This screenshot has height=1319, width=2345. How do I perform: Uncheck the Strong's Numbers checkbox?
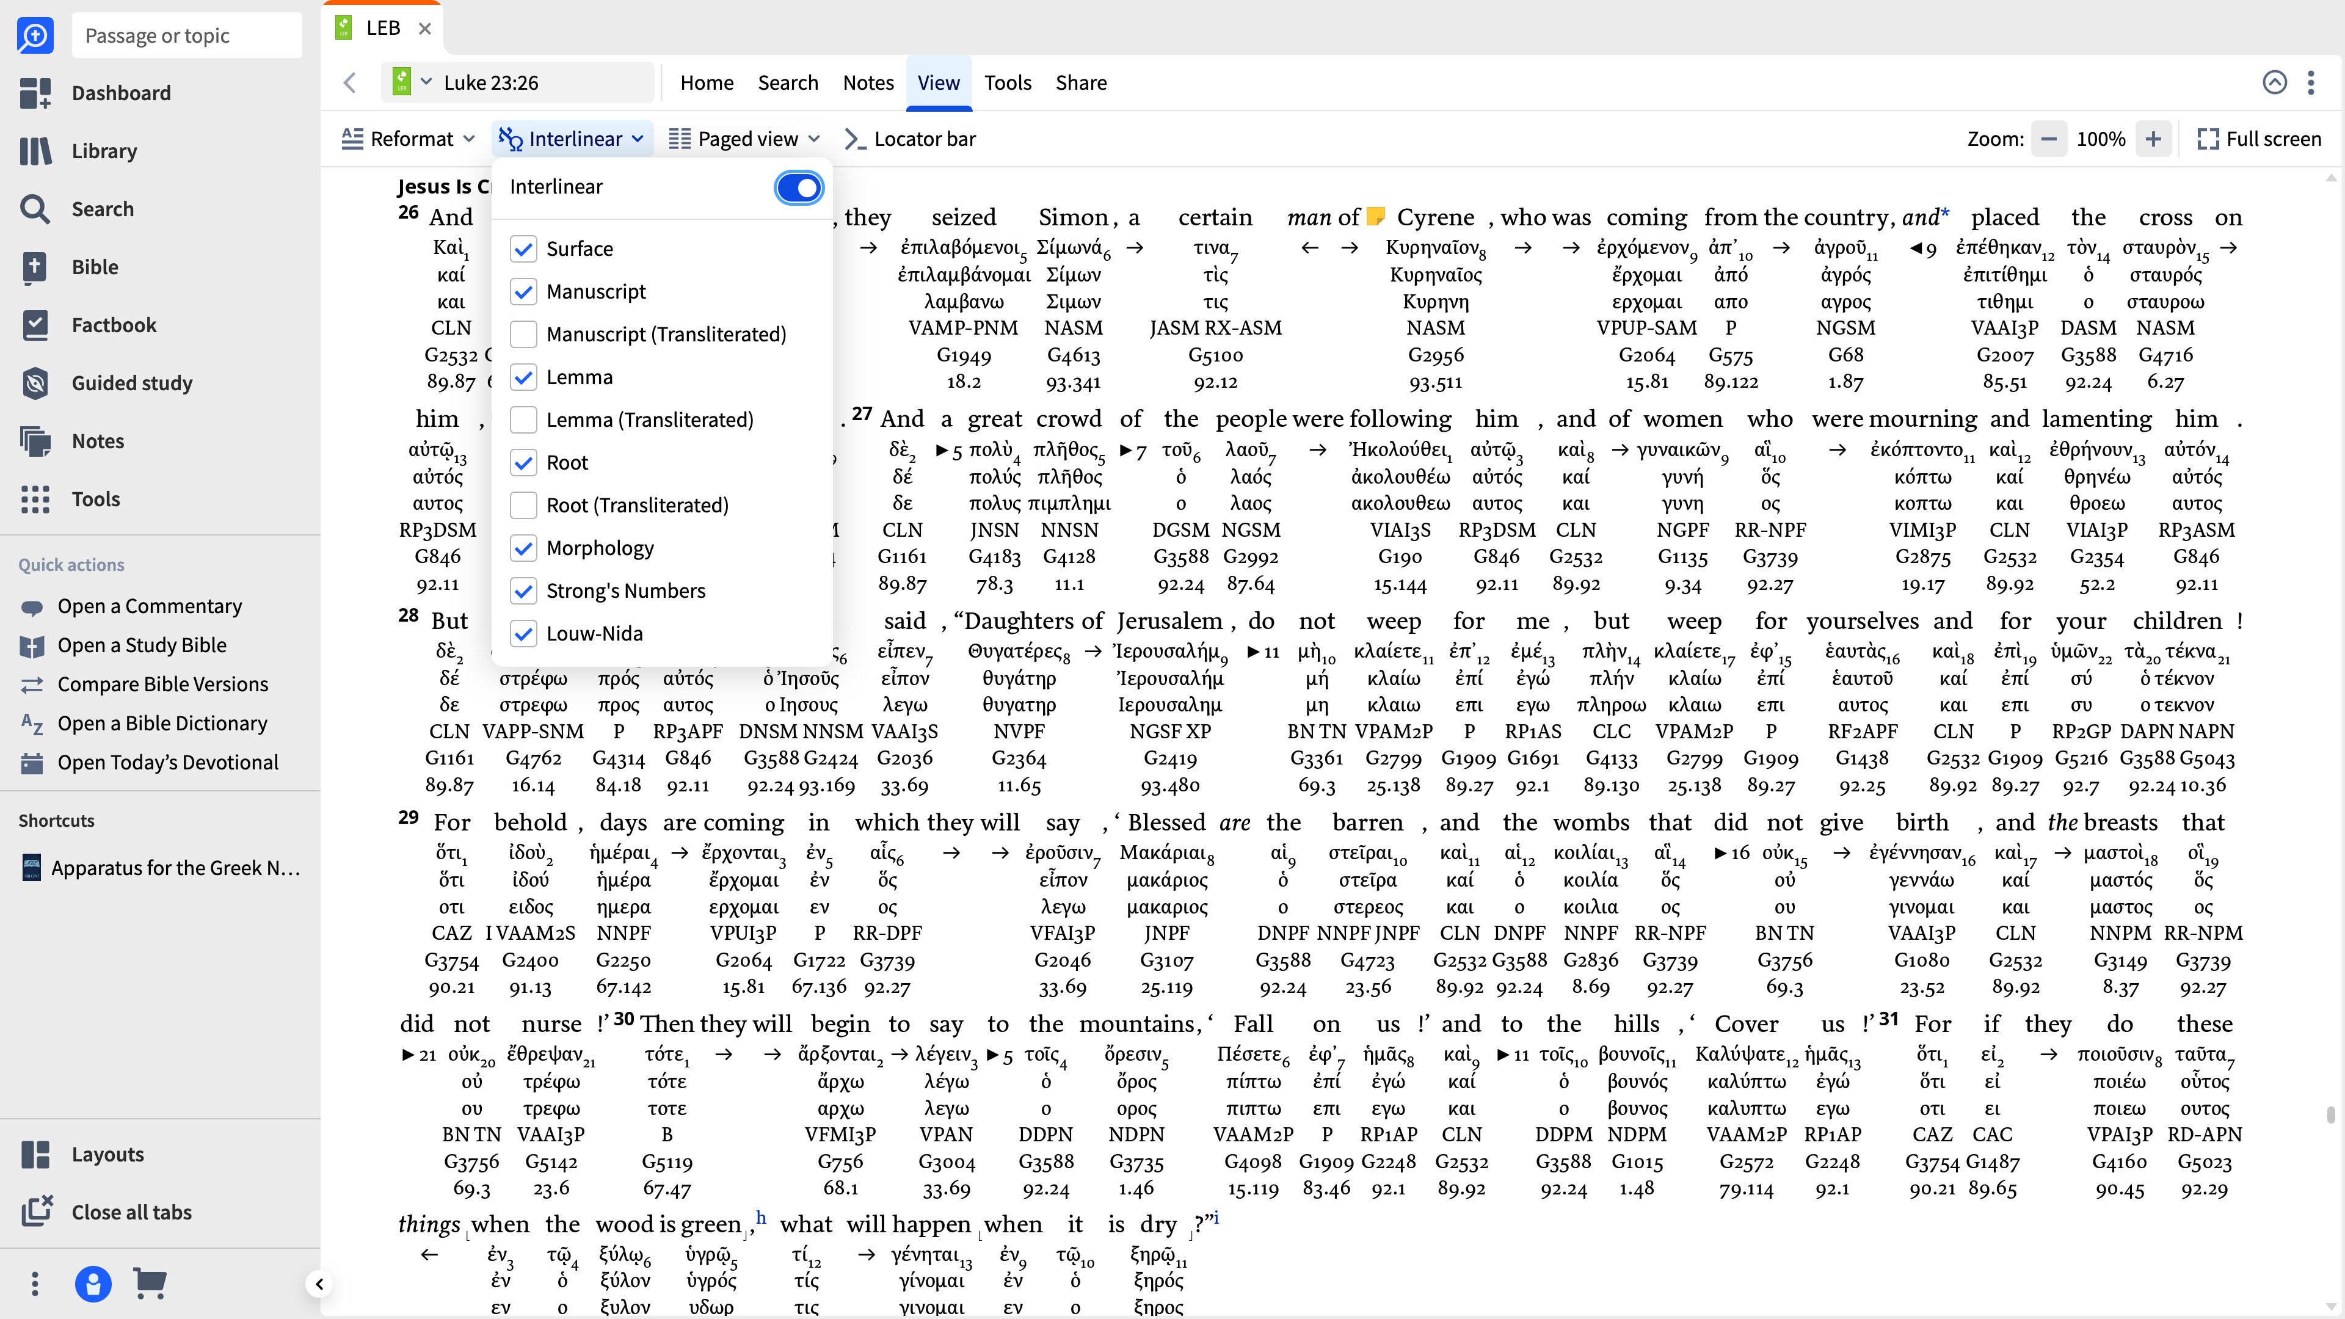click(523, 590)
